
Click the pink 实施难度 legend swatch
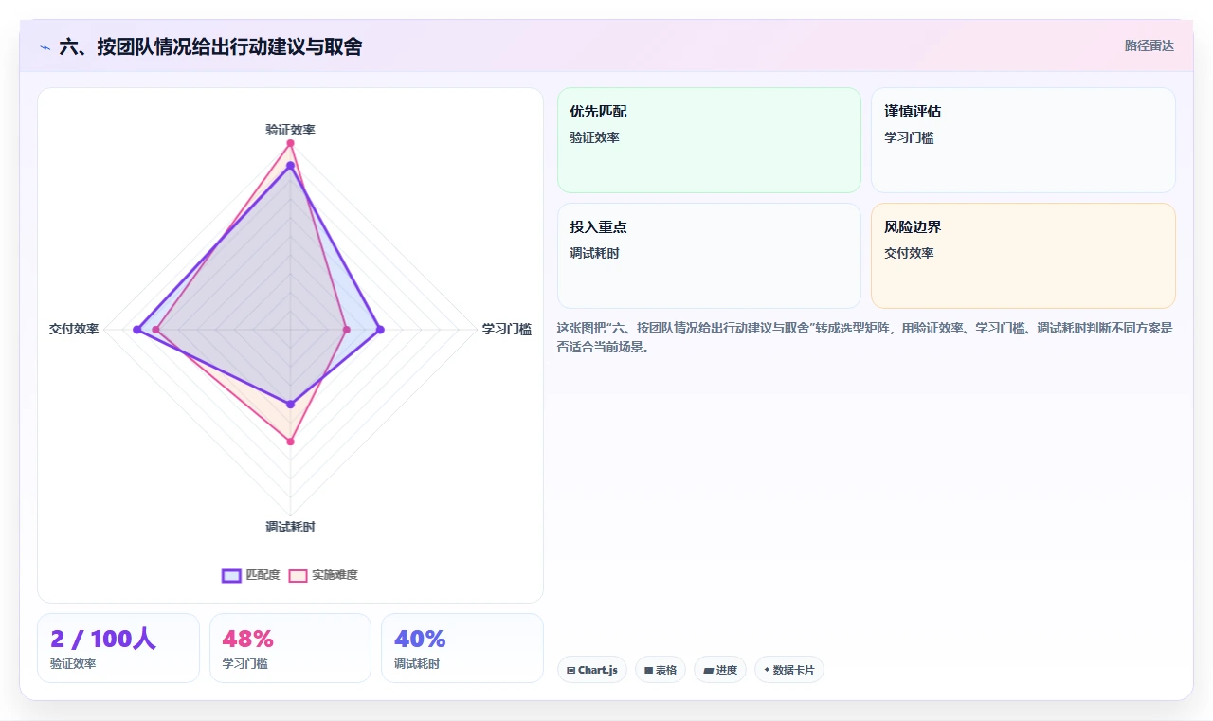point(298,575)
